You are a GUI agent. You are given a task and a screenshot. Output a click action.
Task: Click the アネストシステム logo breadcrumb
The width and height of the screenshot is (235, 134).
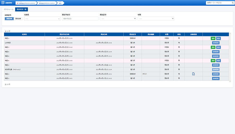[26, 3]
